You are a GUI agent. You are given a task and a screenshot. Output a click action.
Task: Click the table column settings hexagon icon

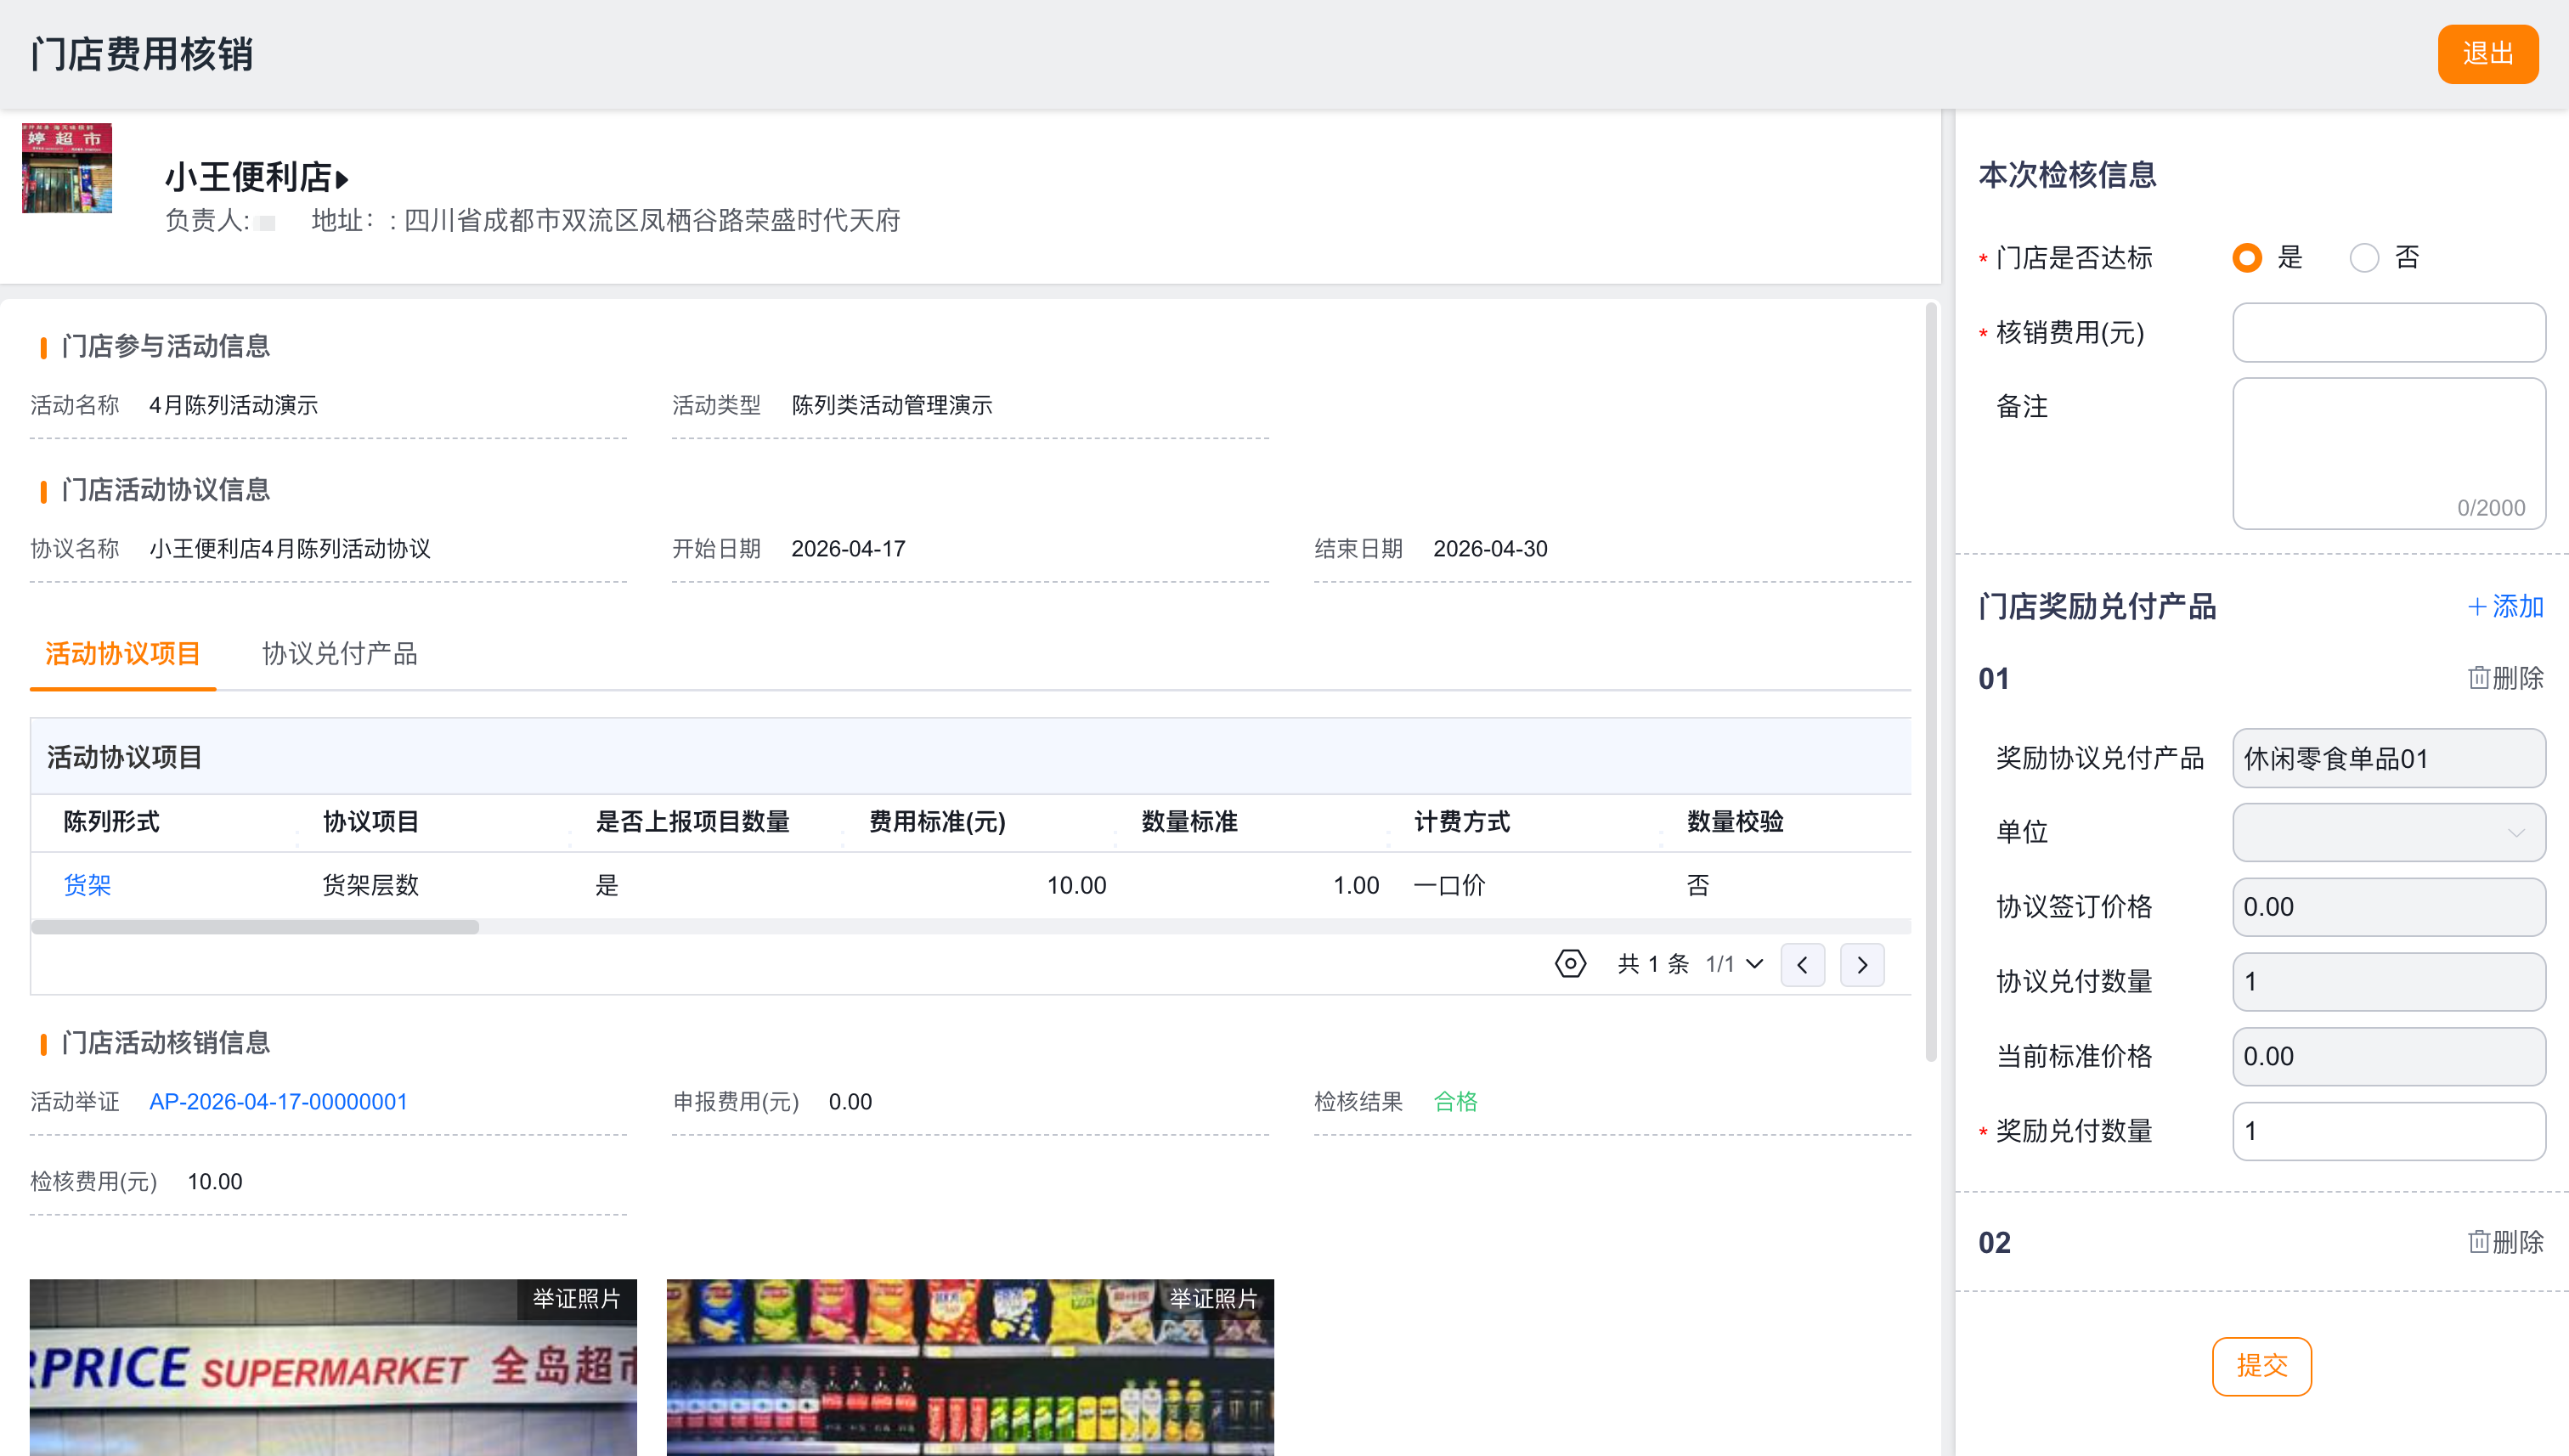(1570, 964)
